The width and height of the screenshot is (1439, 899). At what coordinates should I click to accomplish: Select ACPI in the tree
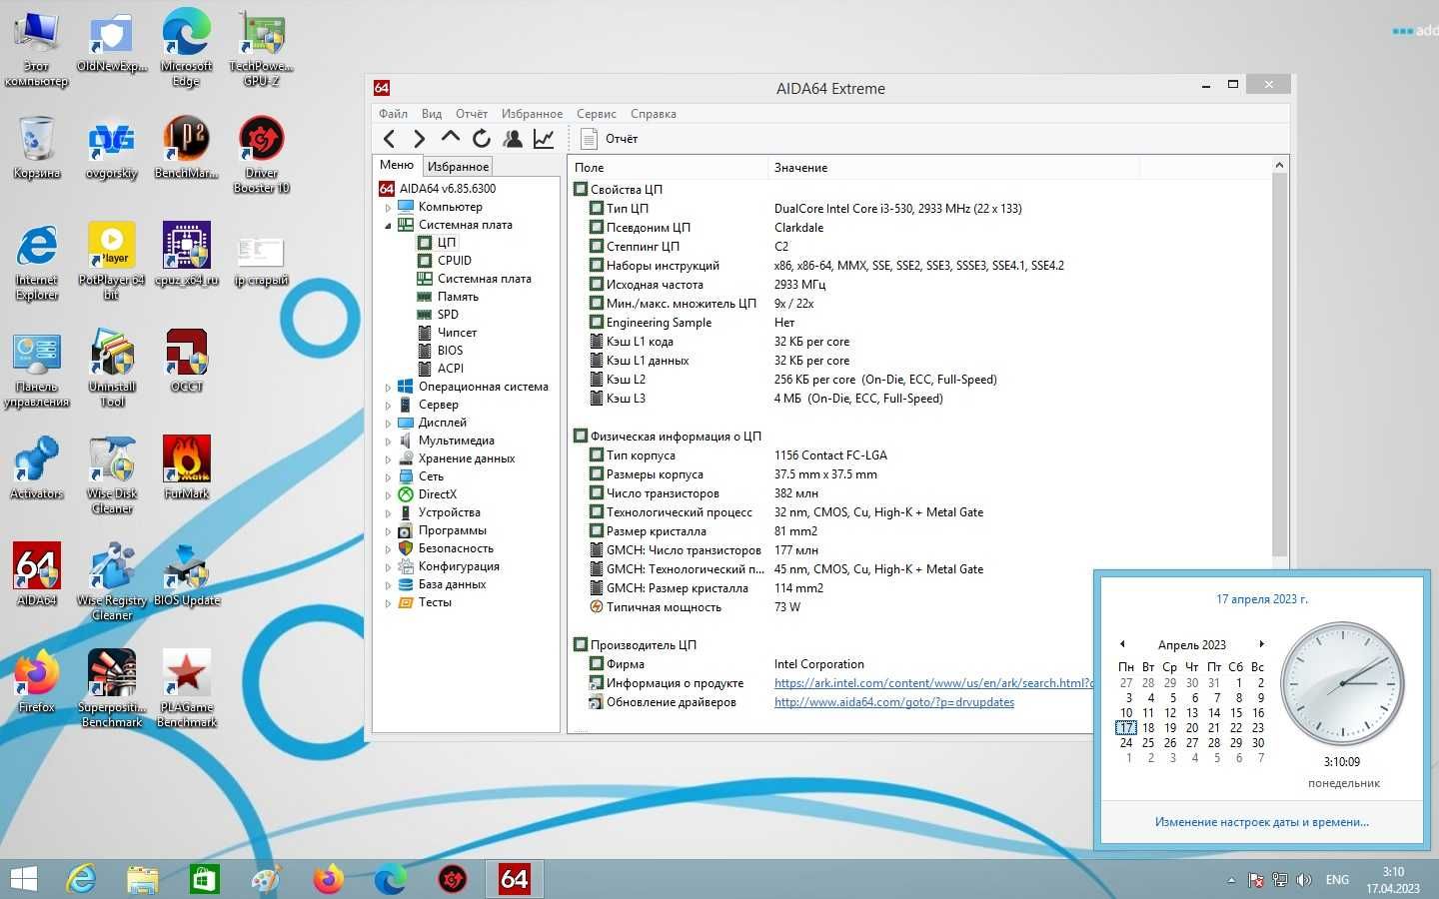pos(450,369)
